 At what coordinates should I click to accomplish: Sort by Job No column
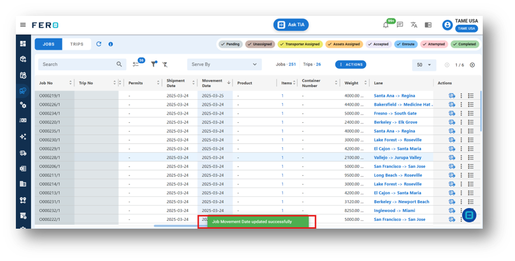pos(71,83)
